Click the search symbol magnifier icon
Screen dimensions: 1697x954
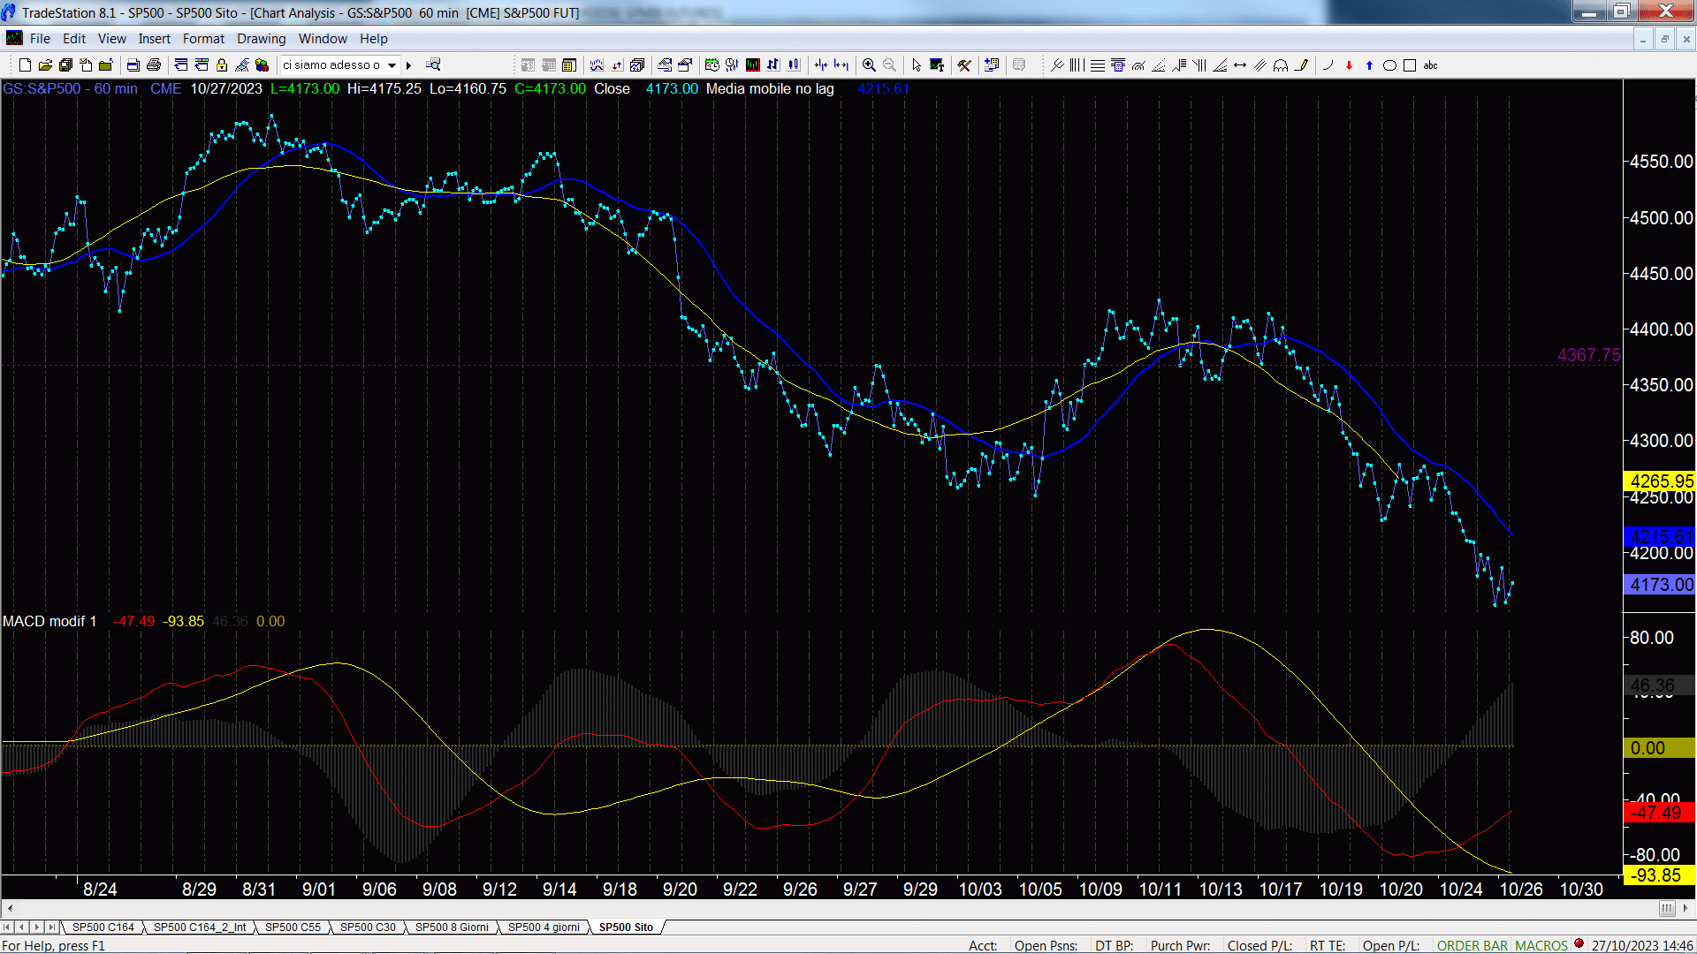[433, 65]
